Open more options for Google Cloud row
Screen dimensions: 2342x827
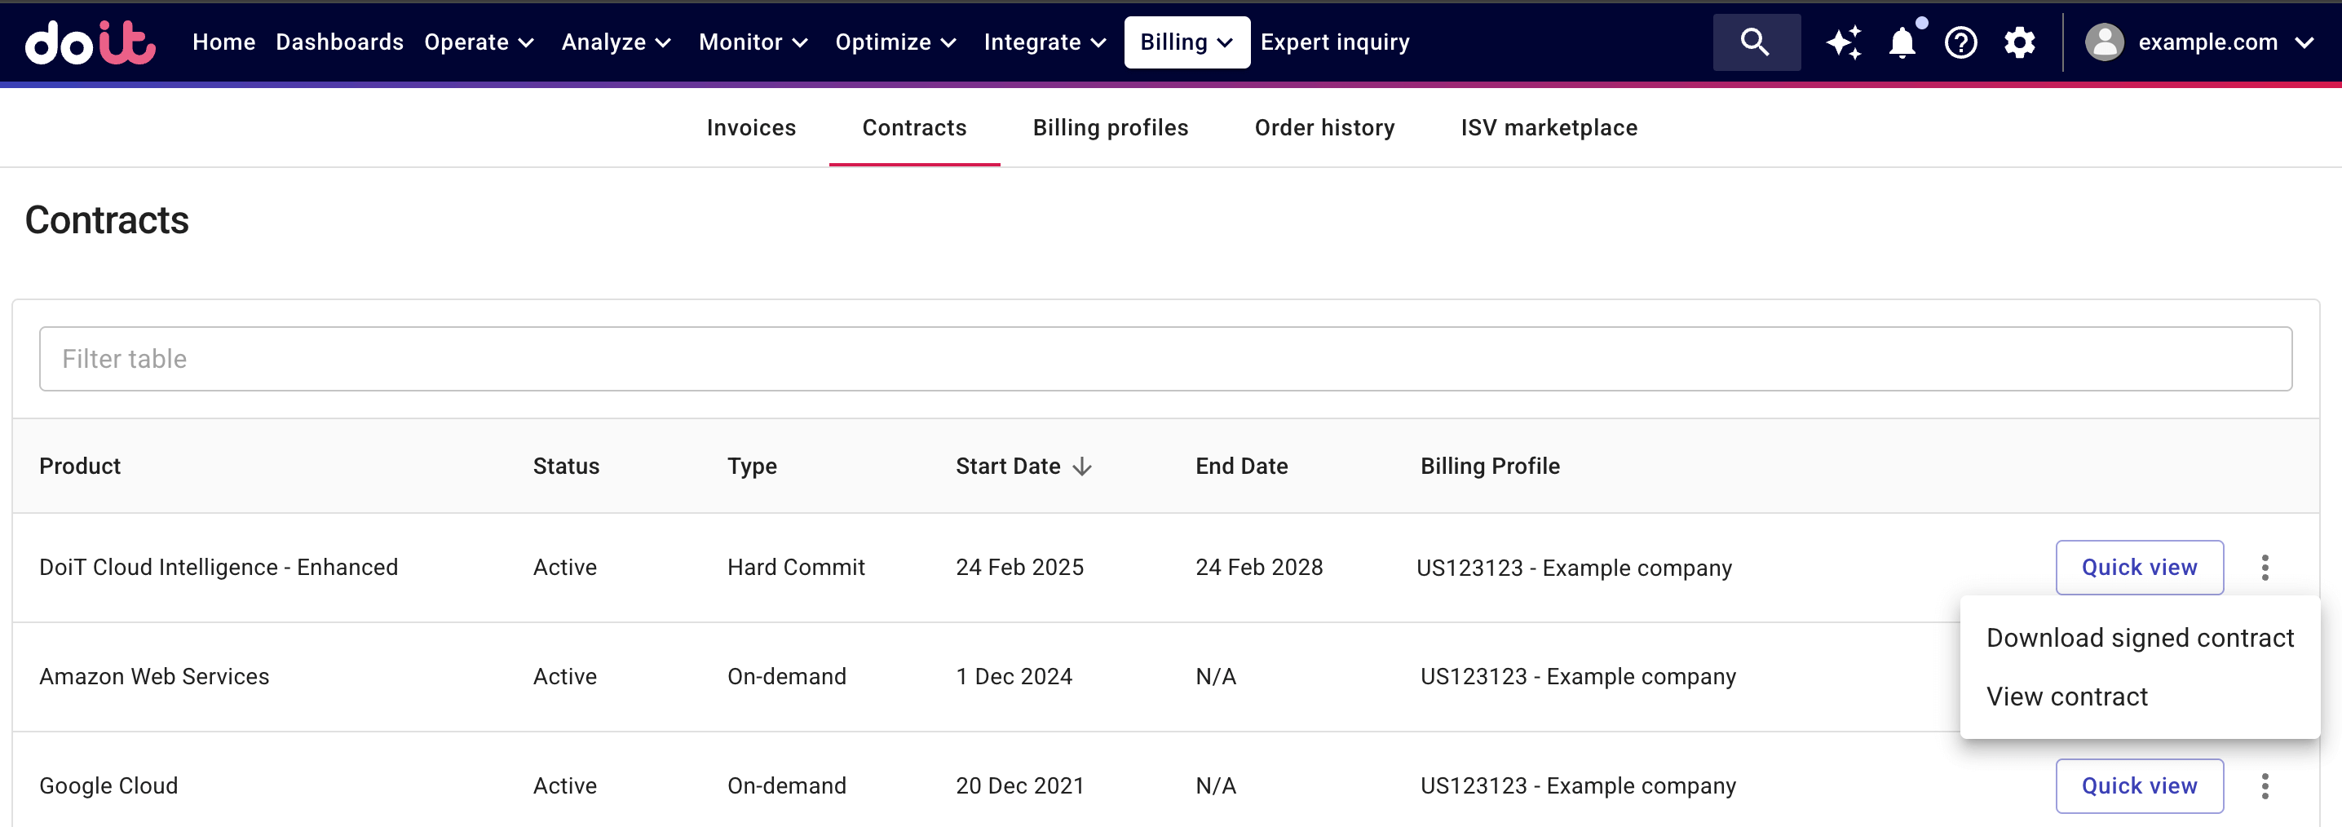pos(2265,785)
